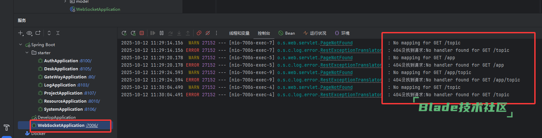Toggle Mute Breakpoints icon
Viewport: 542px width, 138px height.
(x=208, y=33)
